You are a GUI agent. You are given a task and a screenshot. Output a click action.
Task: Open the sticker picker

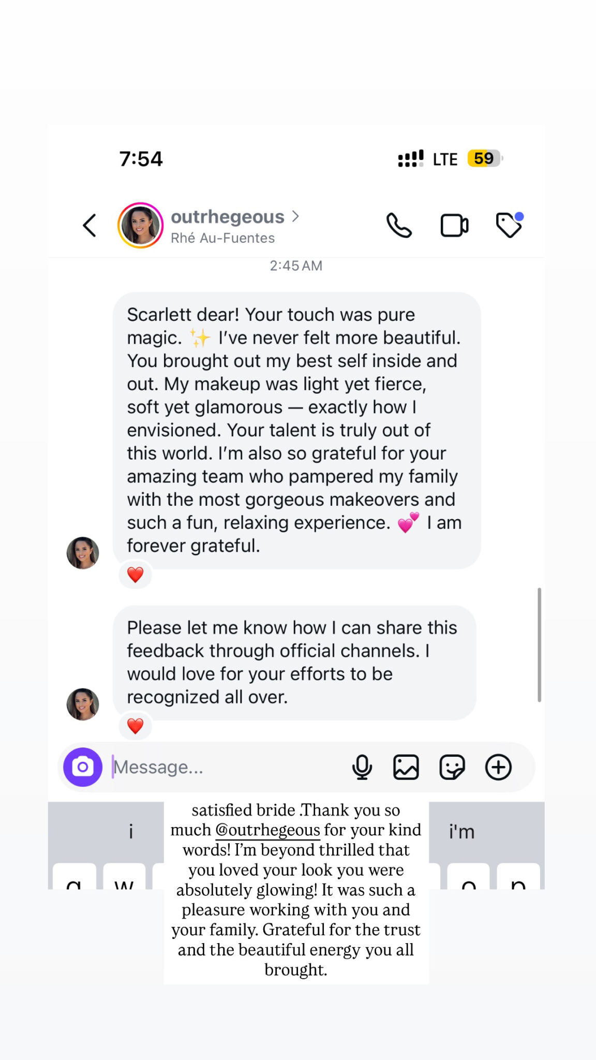(452, 767)
